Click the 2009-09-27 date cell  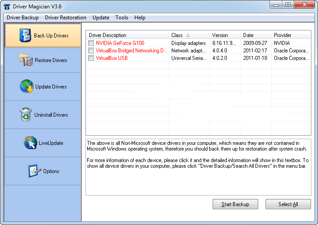tap(255, 43)
